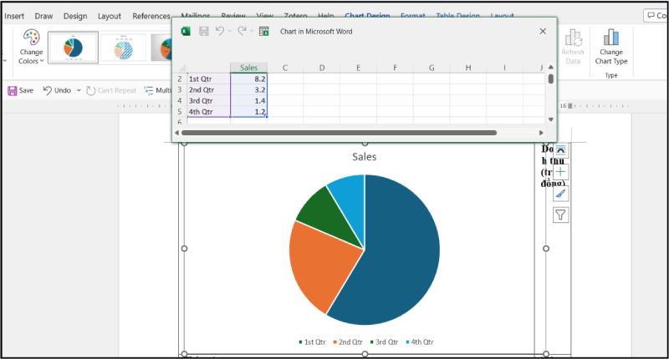Open the Insert ribbon tab
Image resolution: width=669 pixels, height=359 pixels.
coord(14,16)
